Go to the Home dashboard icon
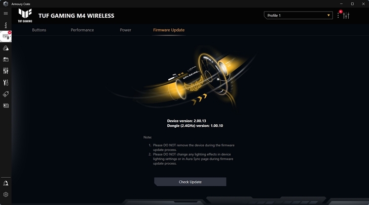 6,25
